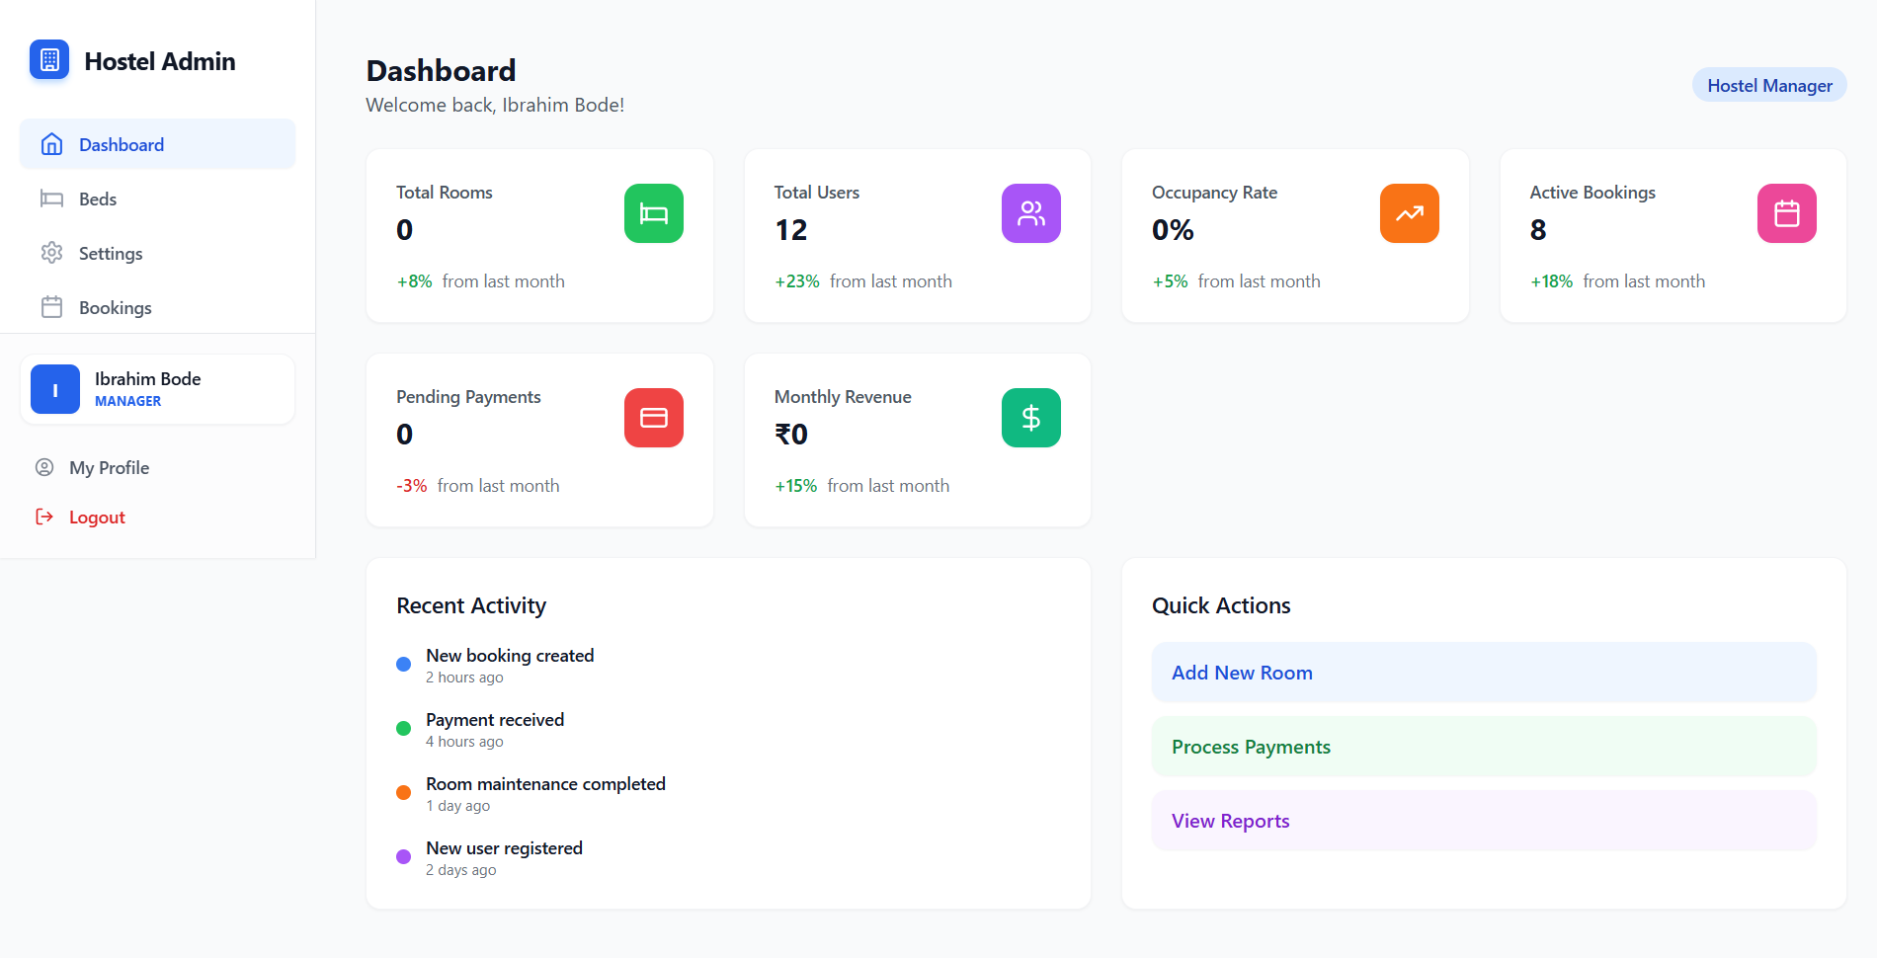Click Ibrahim Bode's avatar badge
The width and height of the screenshot is (1877, 958).
(x=54, y=388)
